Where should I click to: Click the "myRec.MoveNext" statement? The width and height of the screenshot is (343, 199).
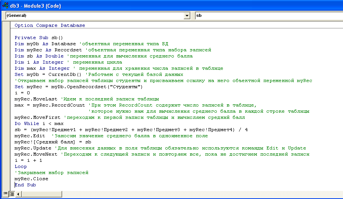pyautogui.click(x=36, y=154)
